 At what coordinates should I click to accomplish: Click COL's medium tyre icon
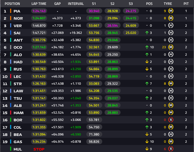tap(171, 127)
